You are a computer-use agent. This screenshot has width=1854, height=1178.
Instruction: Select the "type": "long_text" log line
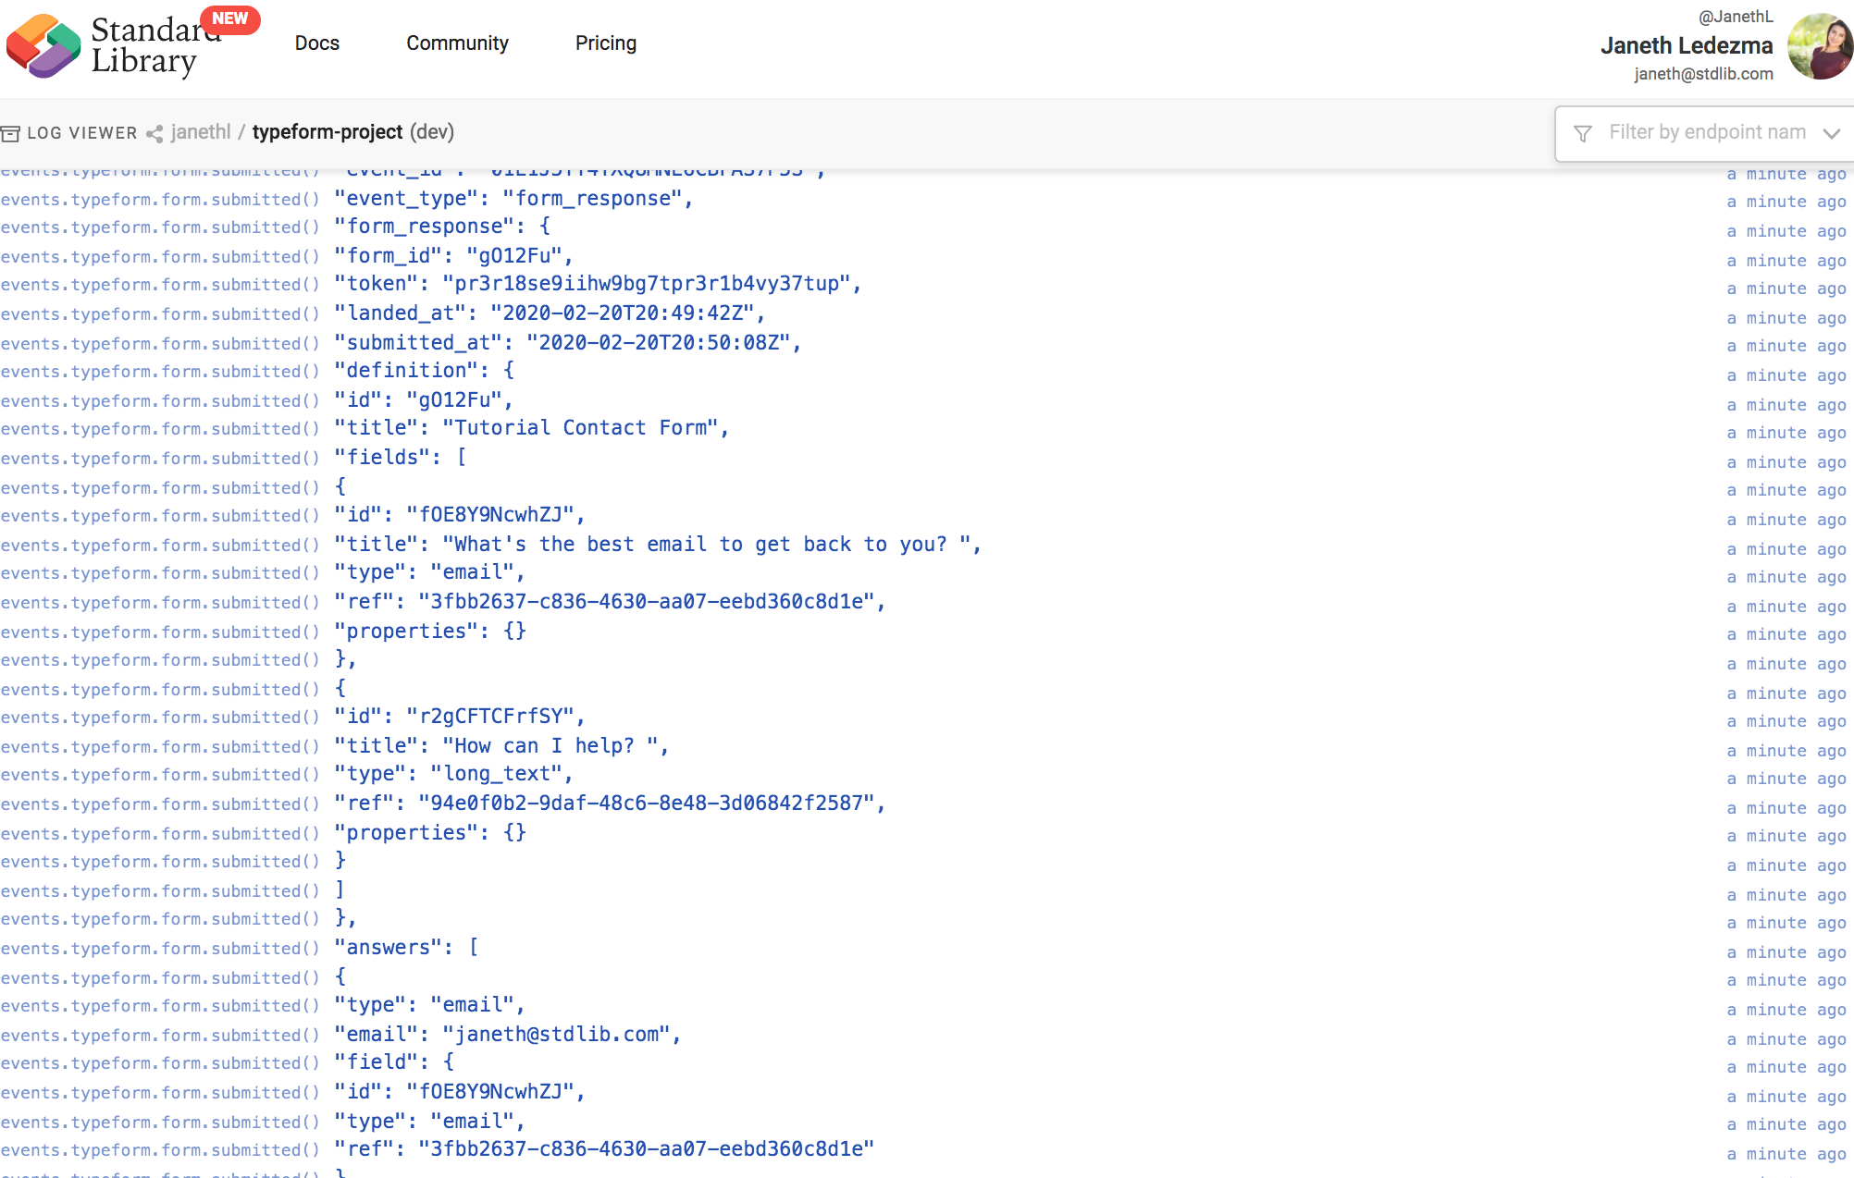click(x=453, y=774)
